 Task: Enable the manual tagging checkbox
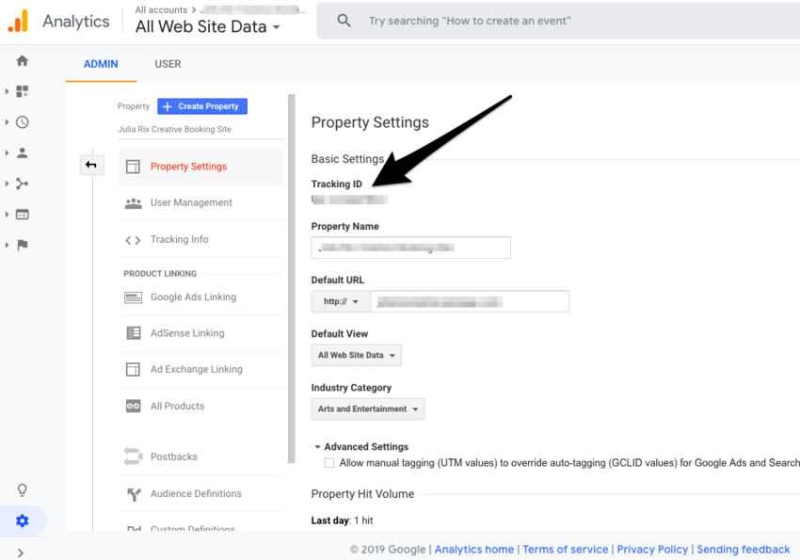(x=328, y=463)
